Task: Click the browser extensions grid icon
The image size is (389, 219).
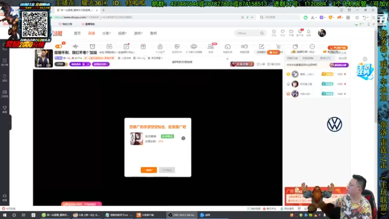Action: tap(348, 18)
